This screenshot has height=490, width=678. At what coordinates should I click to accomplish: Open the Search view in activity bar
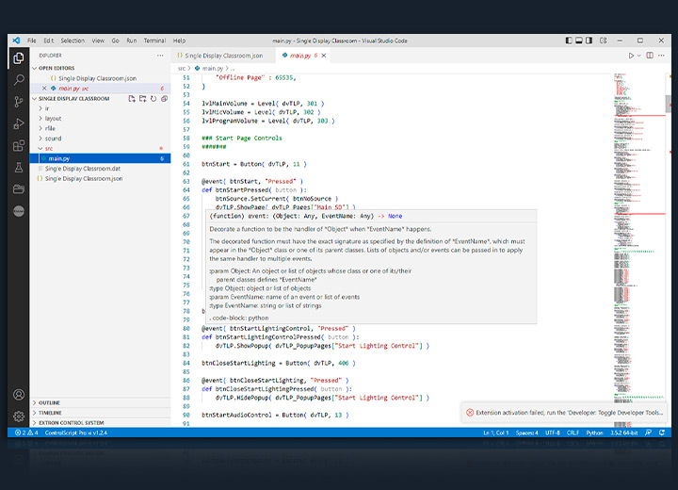coord(19,80)
